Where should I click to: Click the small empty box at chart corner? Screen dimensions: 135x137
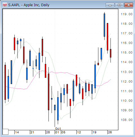pos(5,132)
